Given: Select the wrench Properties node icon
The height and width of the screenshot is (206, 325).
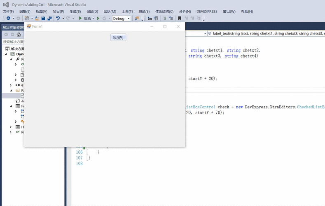Looking at the screenshot, I should [x=18, y=59].
